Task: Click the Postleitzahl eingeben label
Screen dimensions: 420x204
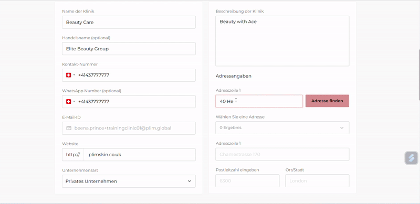Action: click(237, 170)
